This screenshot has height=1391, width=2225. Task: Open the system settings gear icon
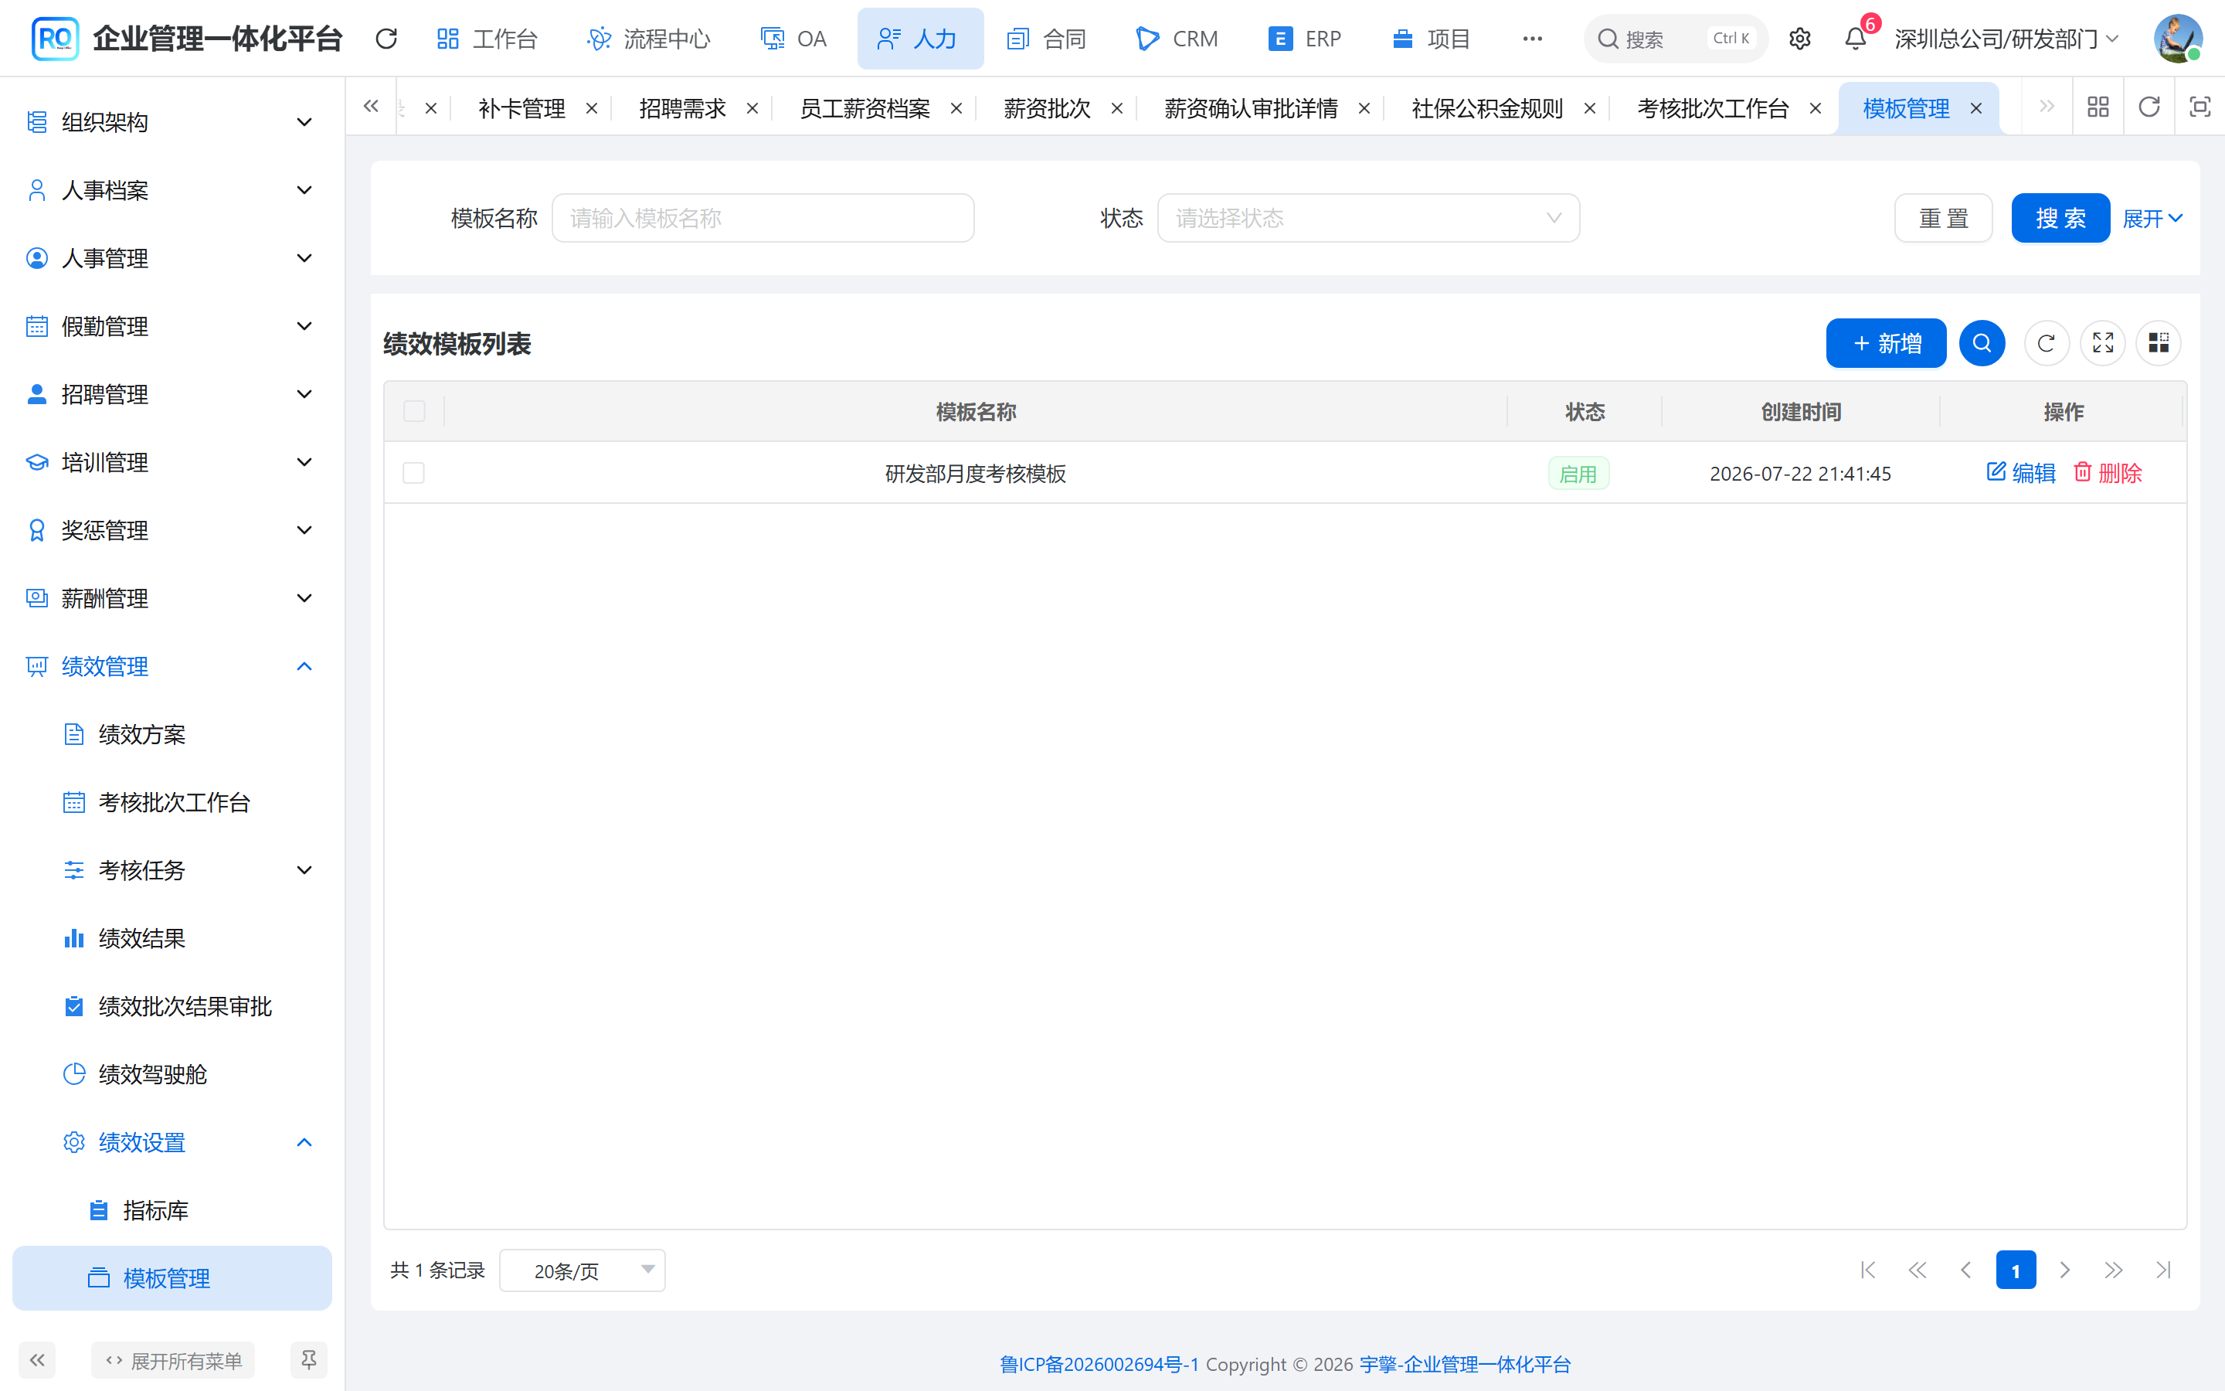pyautogui.click(x=1799, y=39)
